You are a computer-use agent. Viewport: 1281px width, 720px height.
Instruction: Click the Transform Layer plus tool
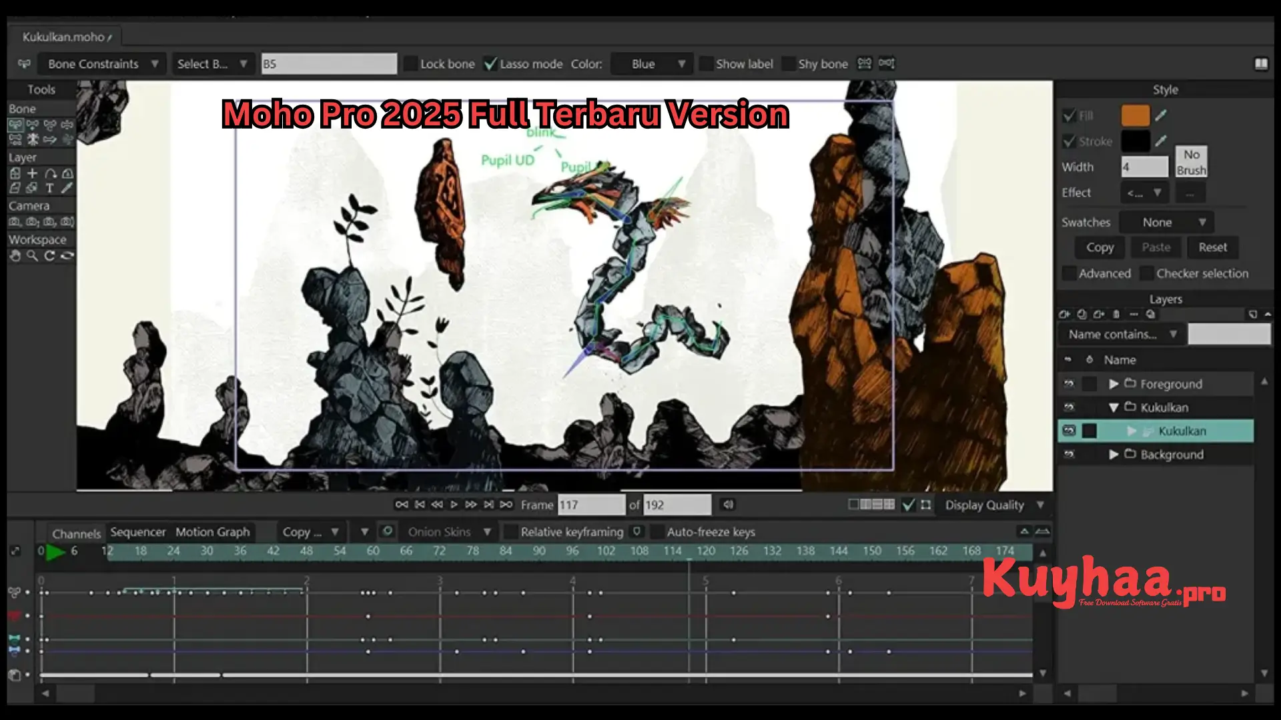point(32,173)
